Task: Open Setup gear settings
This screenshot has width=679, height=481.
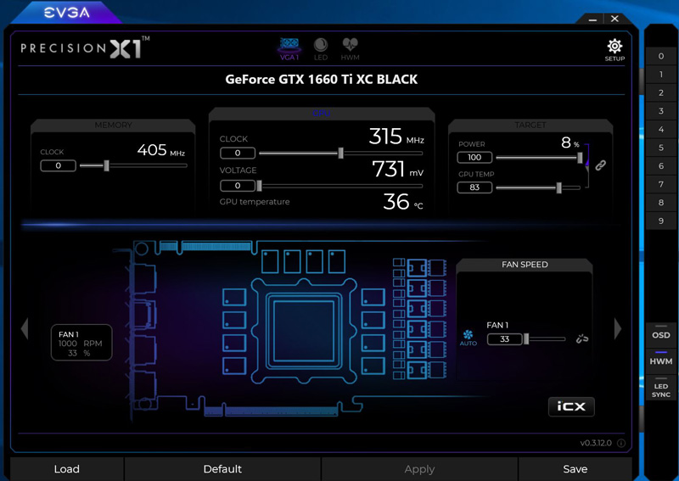Action: [614, 50]
